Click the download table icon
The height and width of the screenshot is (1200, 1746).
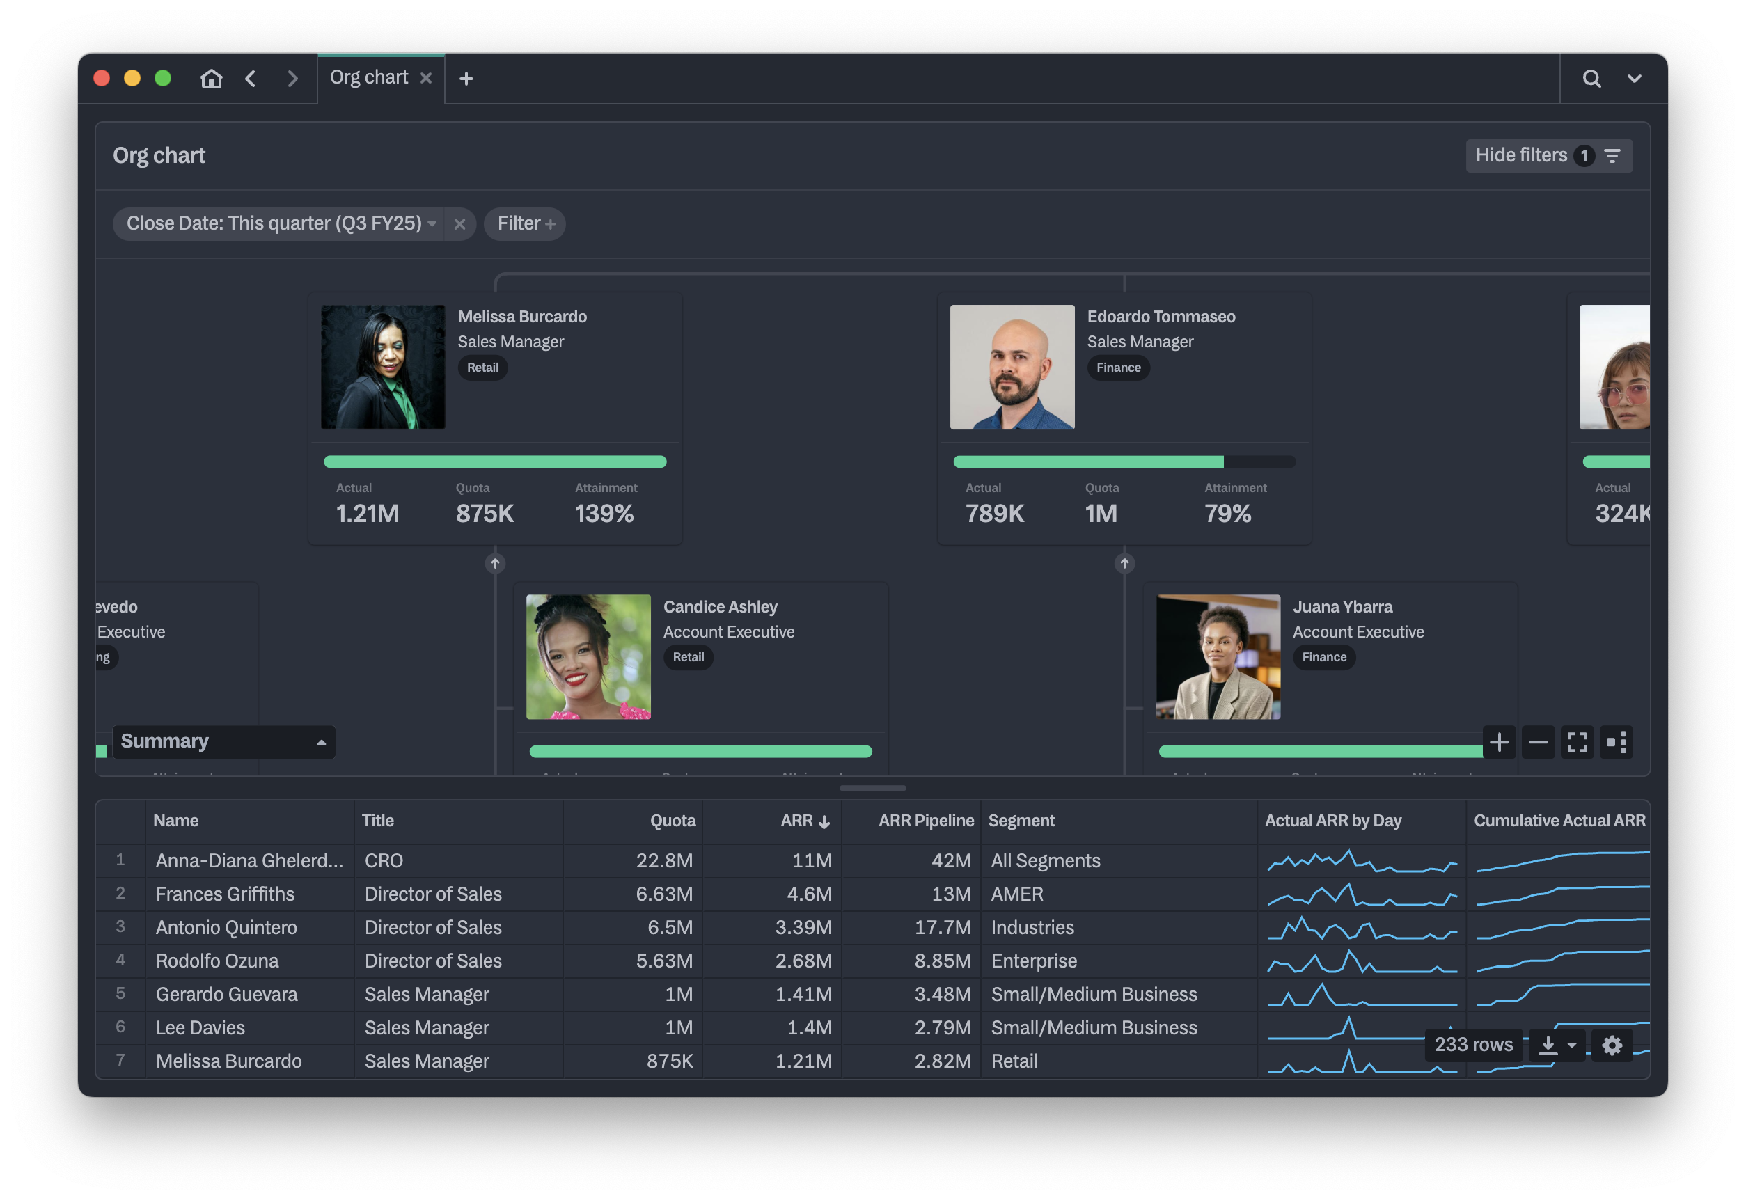tap(1548, 1045)
